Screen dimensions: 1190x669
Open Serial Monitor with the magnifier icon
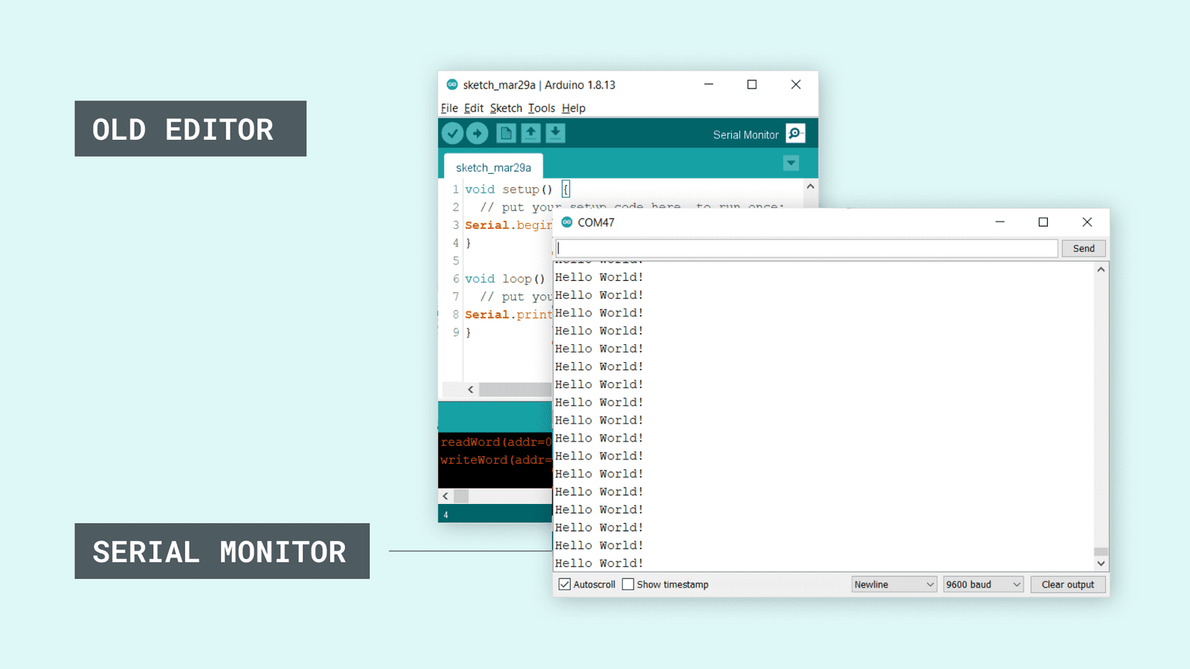[x=795, y=134]
